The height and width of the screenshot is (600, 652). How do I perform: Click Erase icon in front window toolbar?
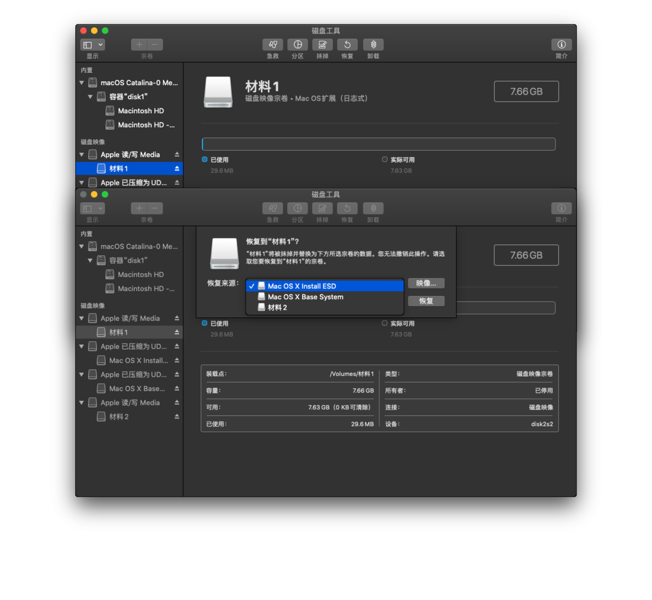[322, 208]
